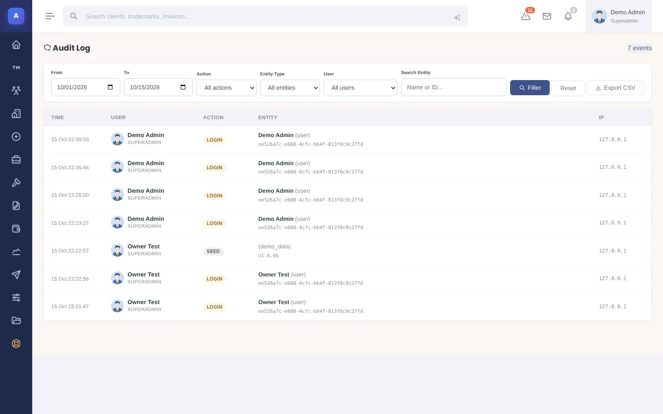Open the notifications bell icon

coord(568,16)
